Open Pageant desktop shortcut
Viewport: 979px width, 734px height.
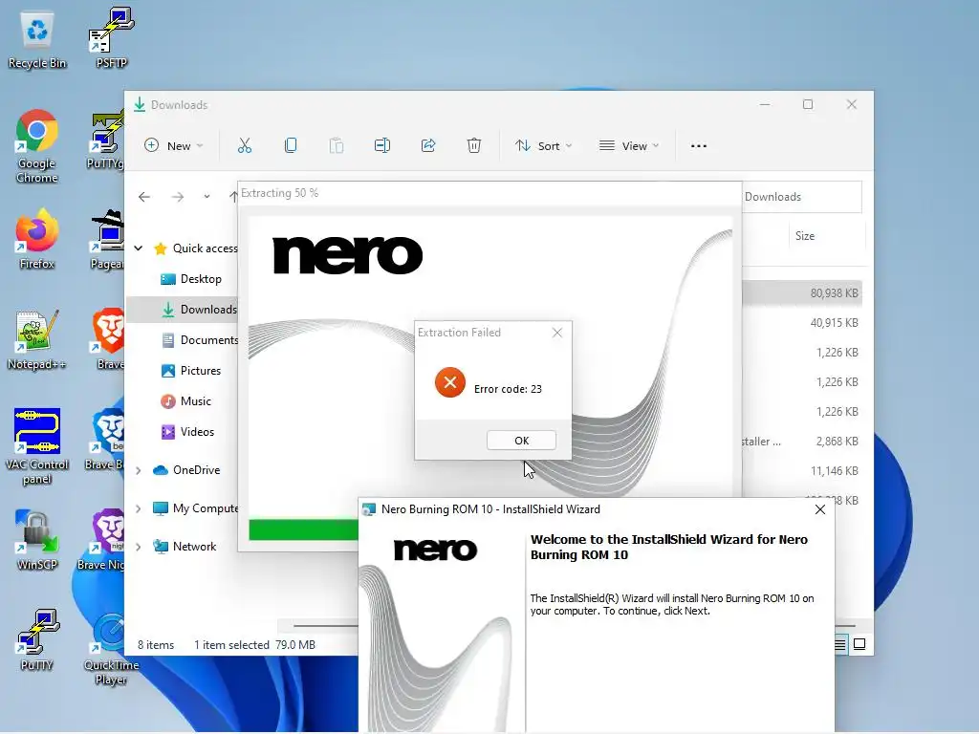pyautogui.click(x=107, y=240)
